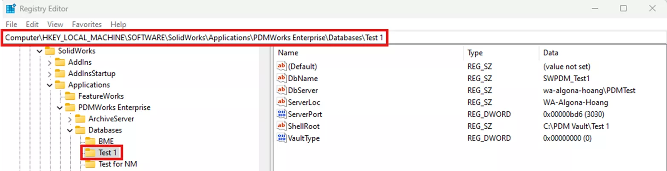The width and height of the screenshot is (667, 171).
Task: Select the ArchiveServer folder icon
Action: coord(80,119)
